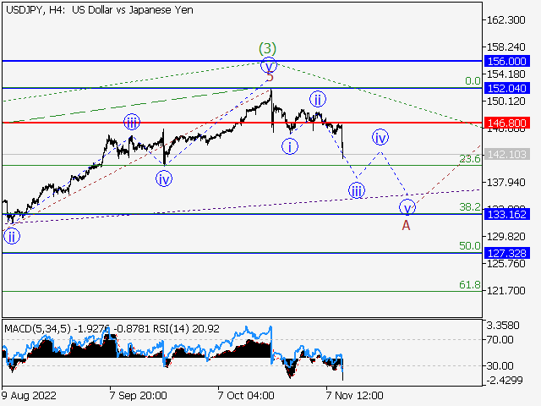The image size is (541, 406).
Task: Click the 38.2 Fibonacci level label
Action: pos(470,207)
